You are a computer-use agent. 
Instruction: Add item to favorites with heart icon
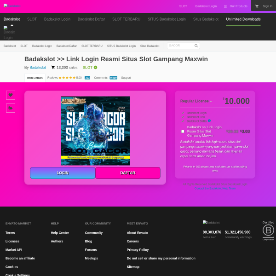[11, 95]
